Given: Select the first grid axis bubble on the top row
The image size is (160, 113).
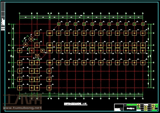Looking at the screenshot, I should pos(20,13).
